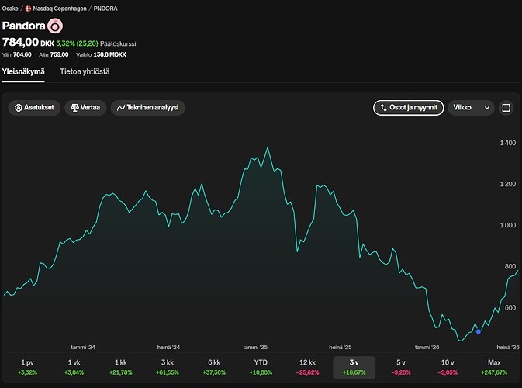Click the Danish flag icon

point(28,9)
